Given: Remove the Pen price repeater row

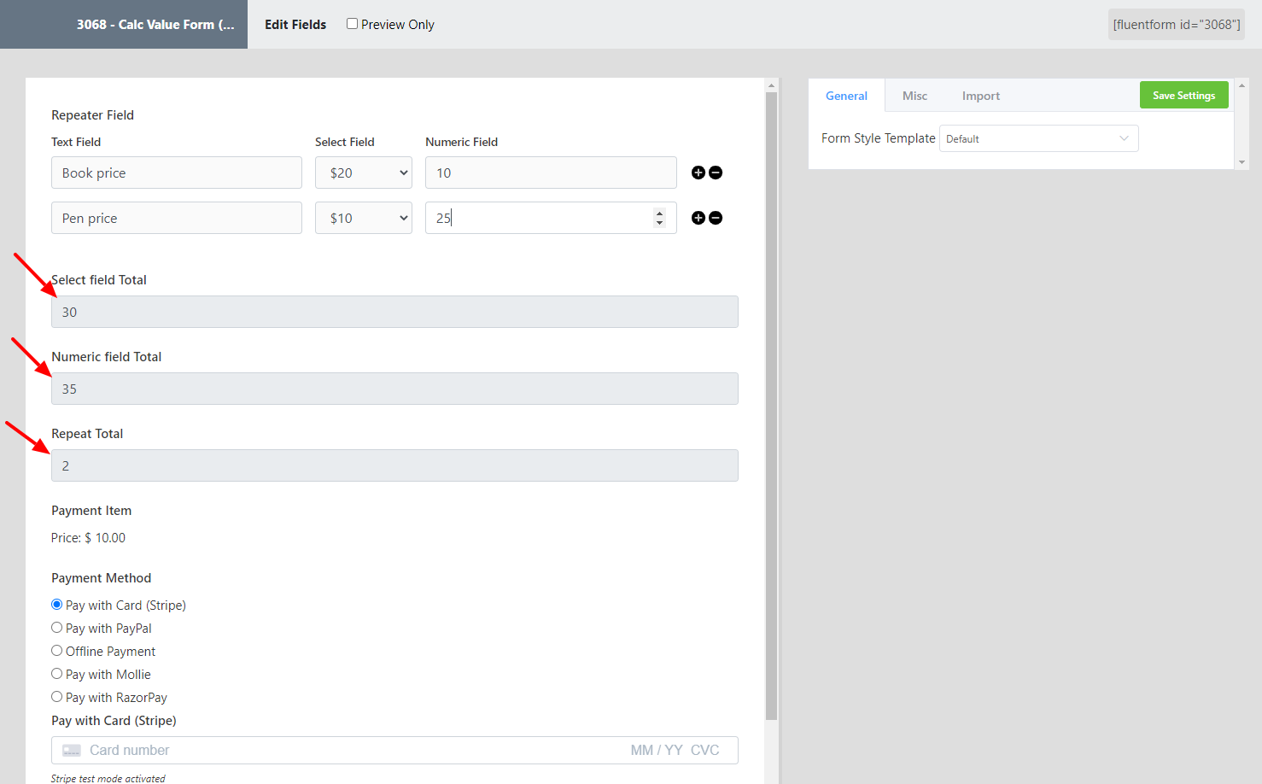Looking at the screenshot, I should (716, 218).
